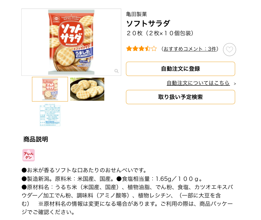The image size is (261, 220).
Task: Click the 亀田製菓 brand name
Action: pos(136,14)
